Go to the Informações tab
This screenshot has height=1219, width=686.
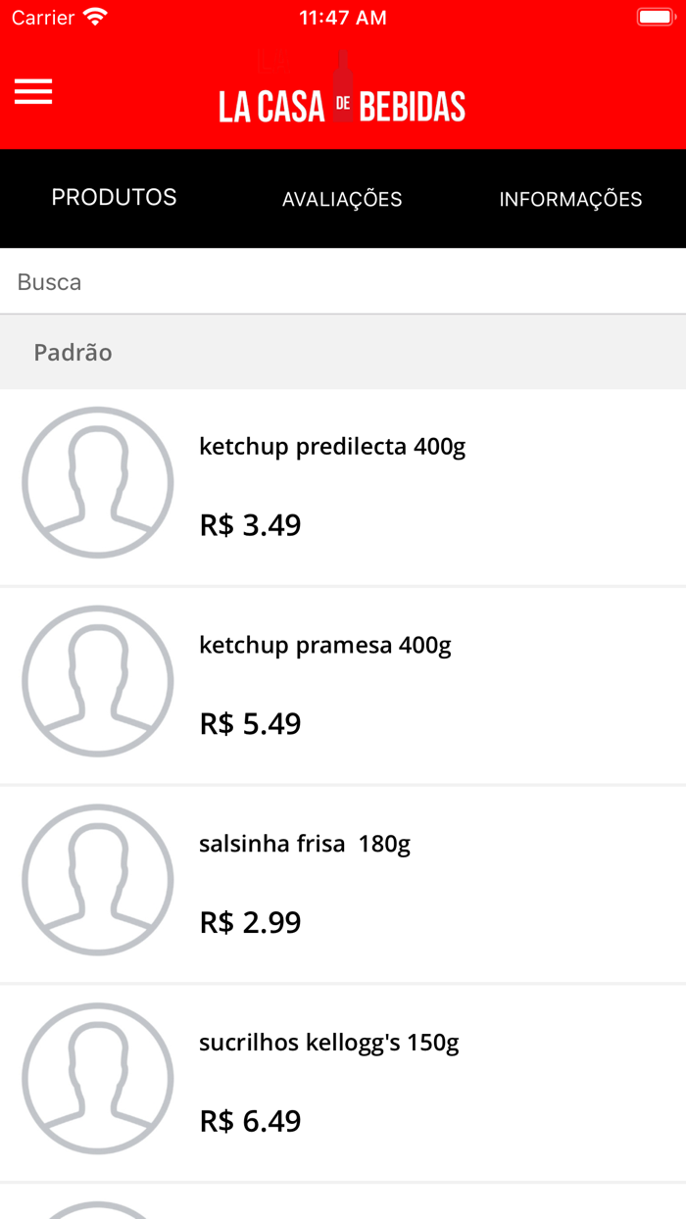coord(570,199)
